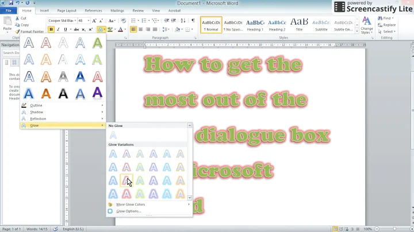Toggle Show/Hide paragraph marks
The image size is (414, 232).
[193, 21]
